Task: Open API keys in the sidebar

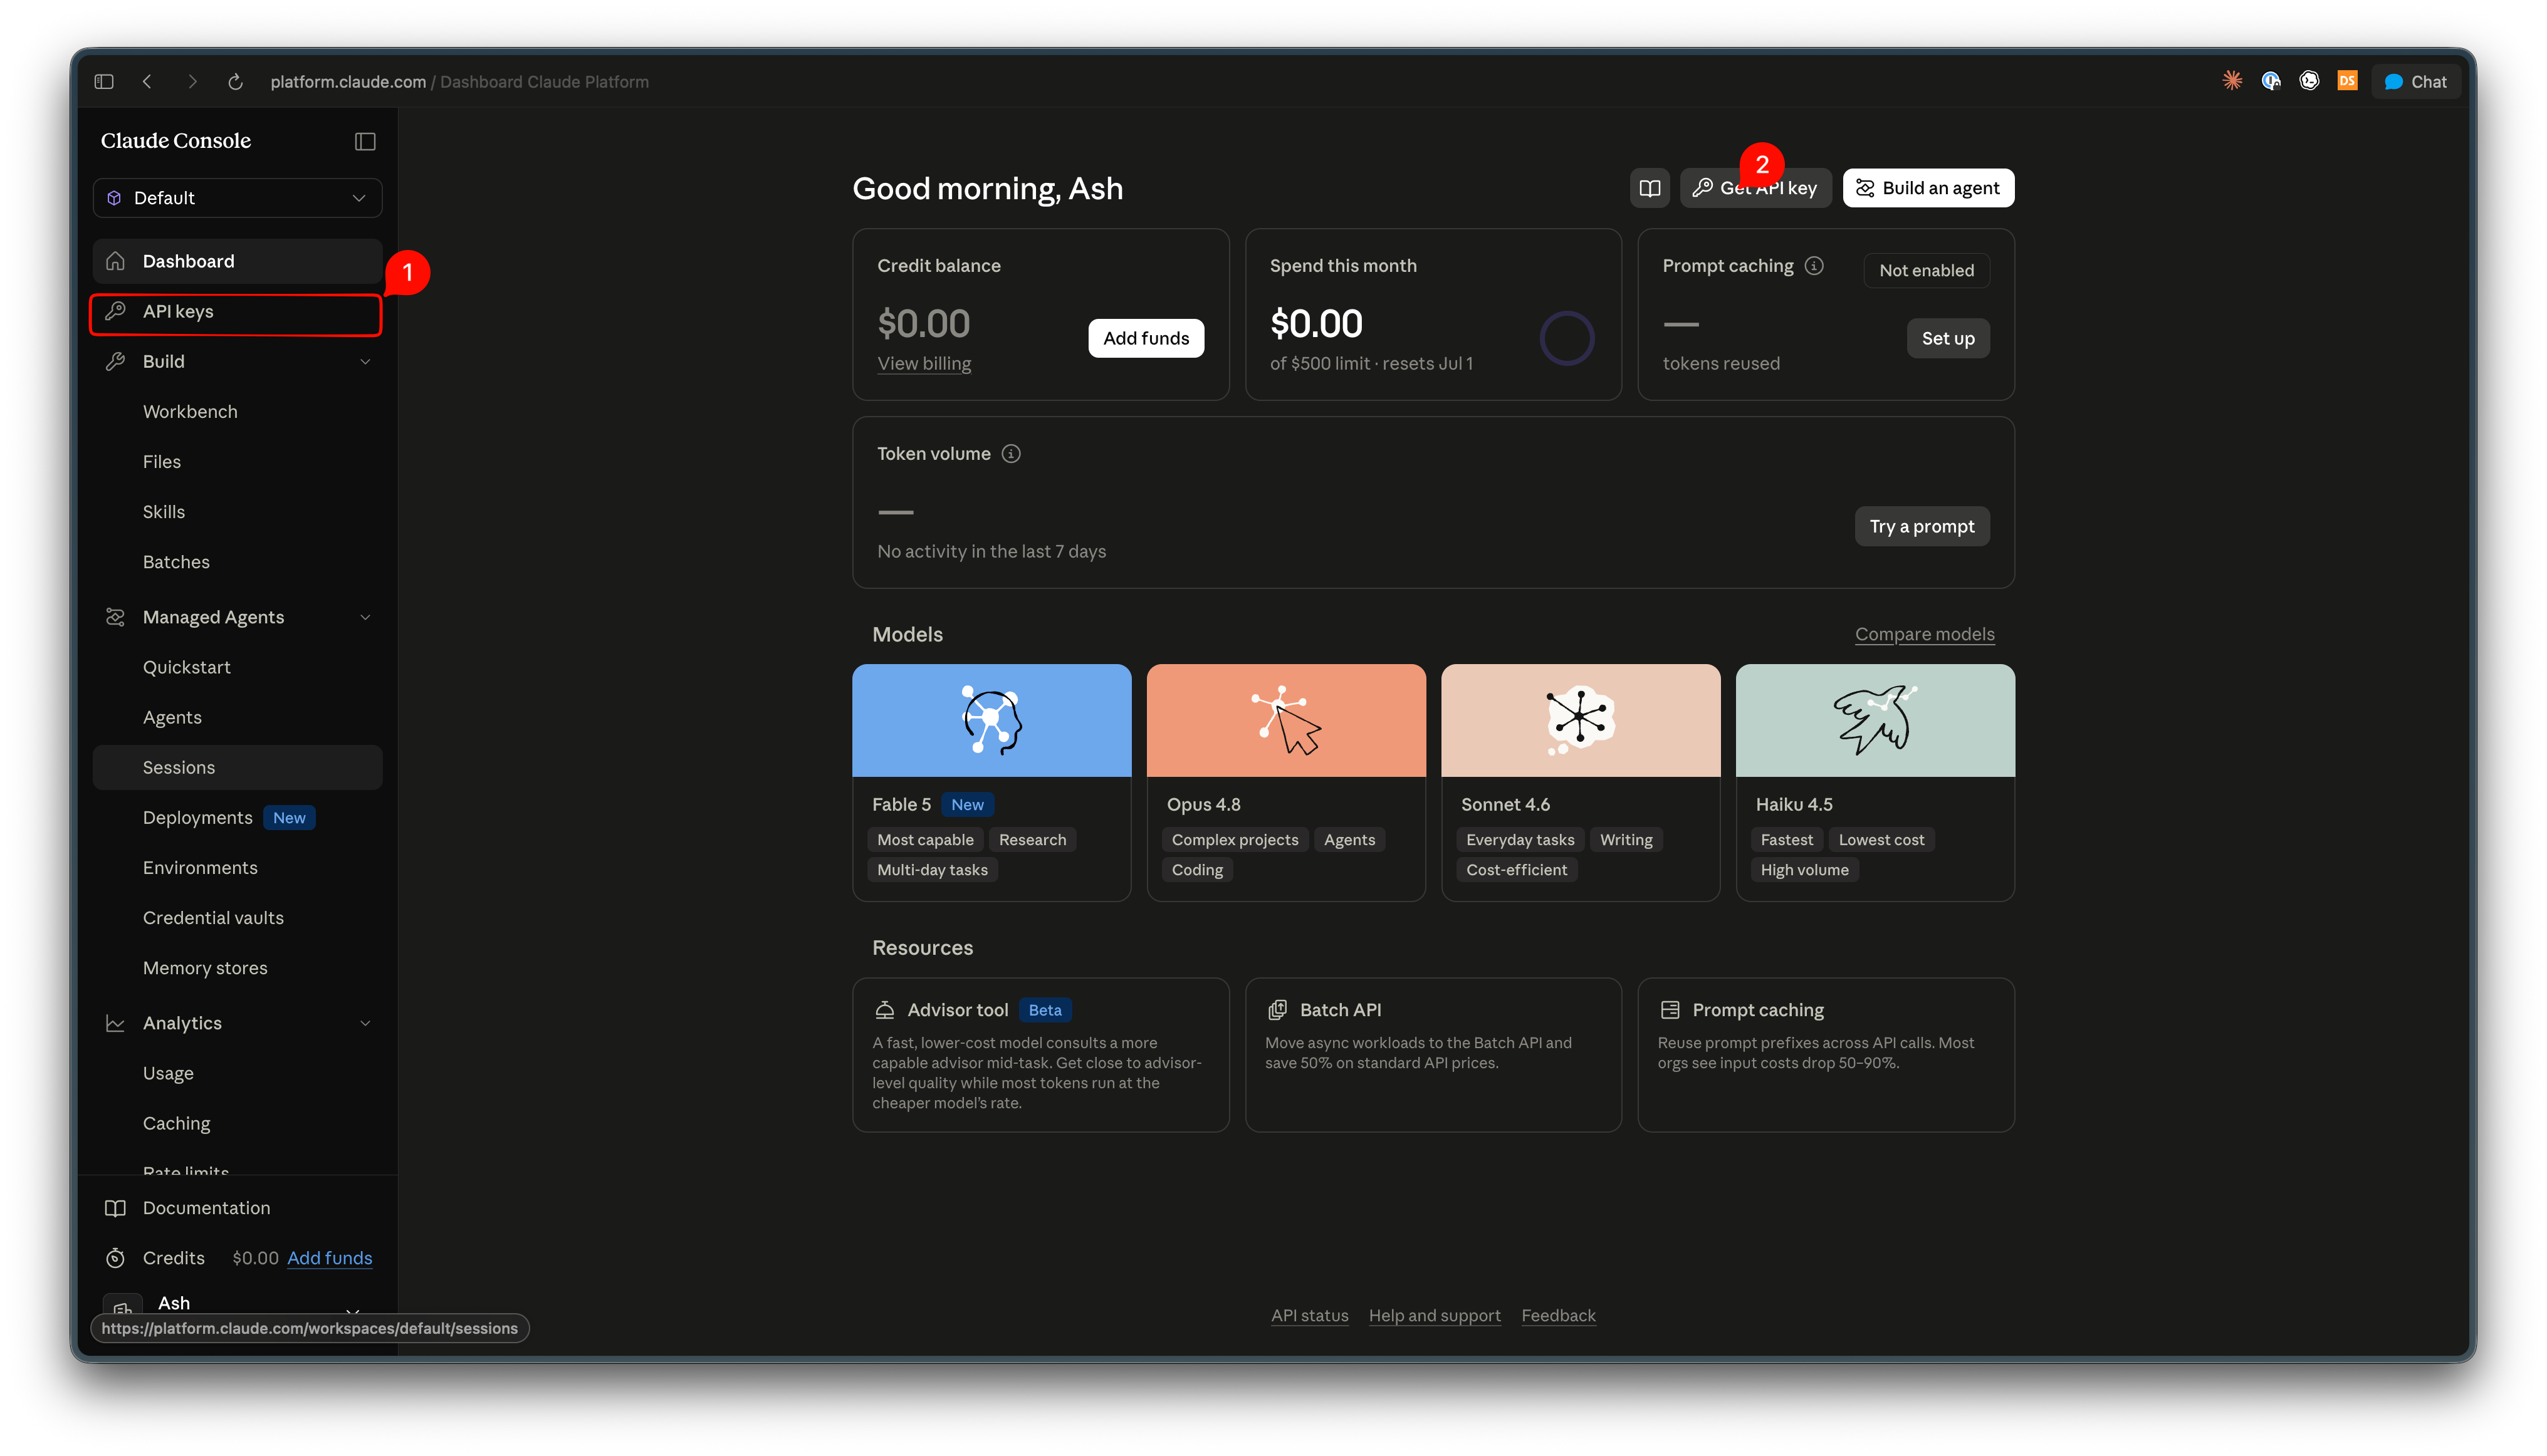Action: click(x=237, y=312)
